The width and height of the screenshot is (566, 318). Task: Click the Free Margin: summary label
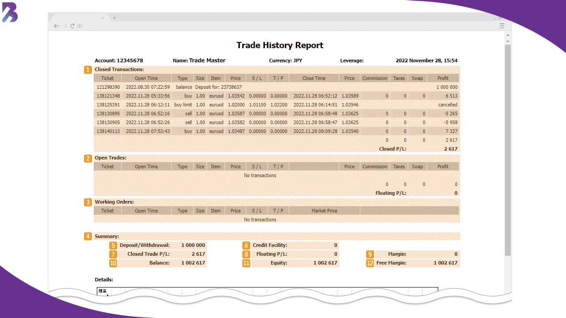[x=391, y=263]
